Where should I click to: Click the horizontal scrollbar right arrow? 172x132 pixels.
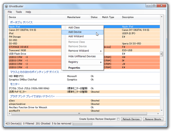(158, 114)
